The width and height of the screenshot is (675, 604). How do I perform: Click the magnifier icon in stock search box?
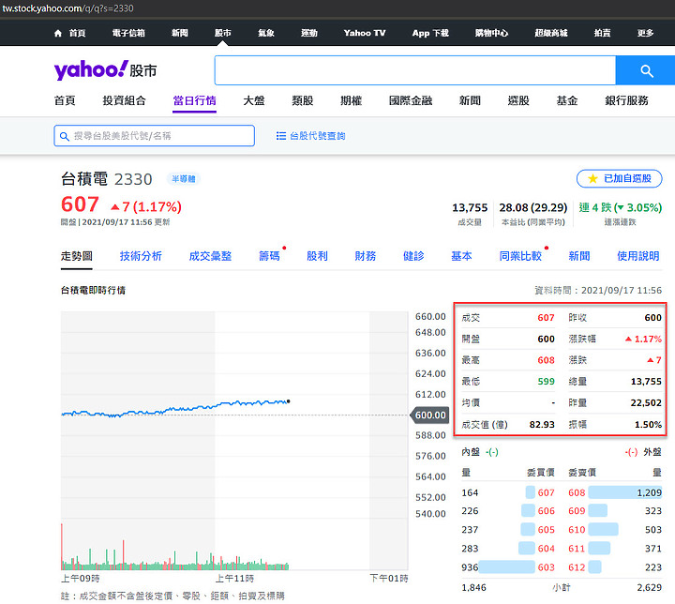pyautogui.click(x=65, y=136)
